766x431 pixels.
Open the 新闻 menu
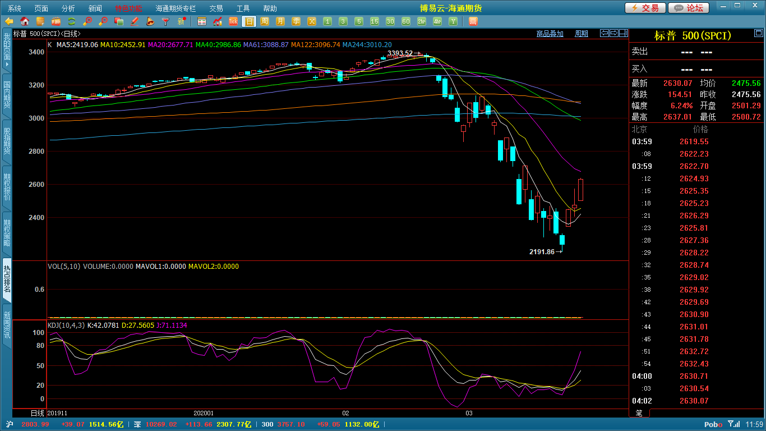click(95, 8)
